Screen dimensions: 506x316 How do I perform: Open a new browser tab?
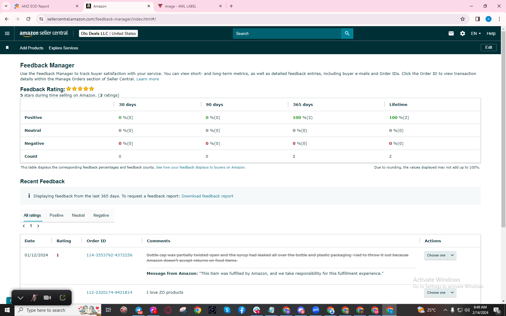pos(231,6)
